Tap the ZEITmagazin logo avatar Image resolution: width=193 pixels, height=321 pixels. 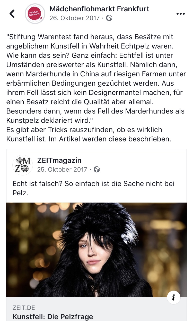coord(23,165)
